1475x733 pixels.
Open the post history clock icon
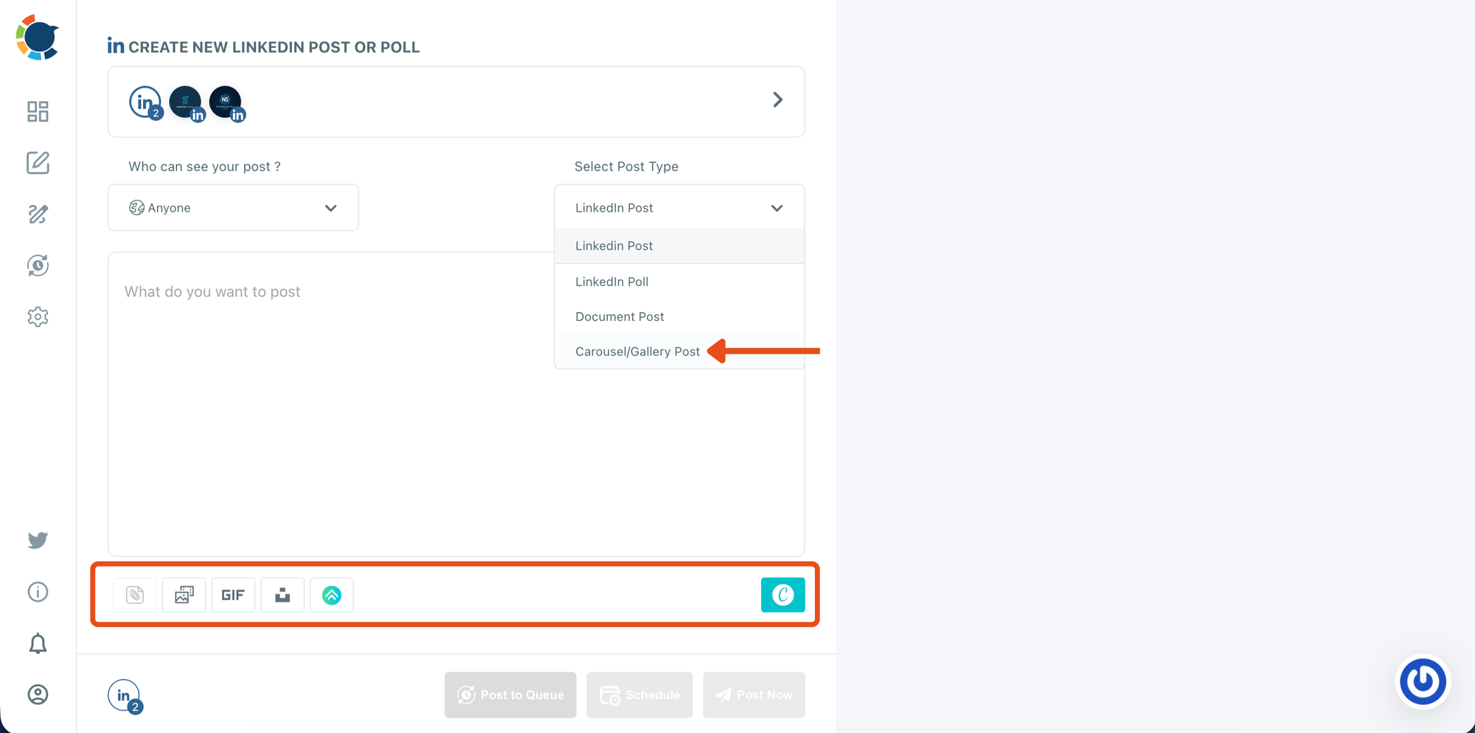pyautogui.click(x=38, y=265)
